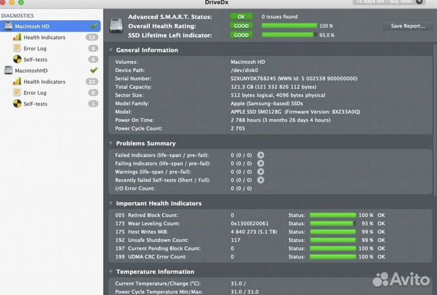Click the Save Report button
Viewport: 437px width, 295px height.
[408, 26]
